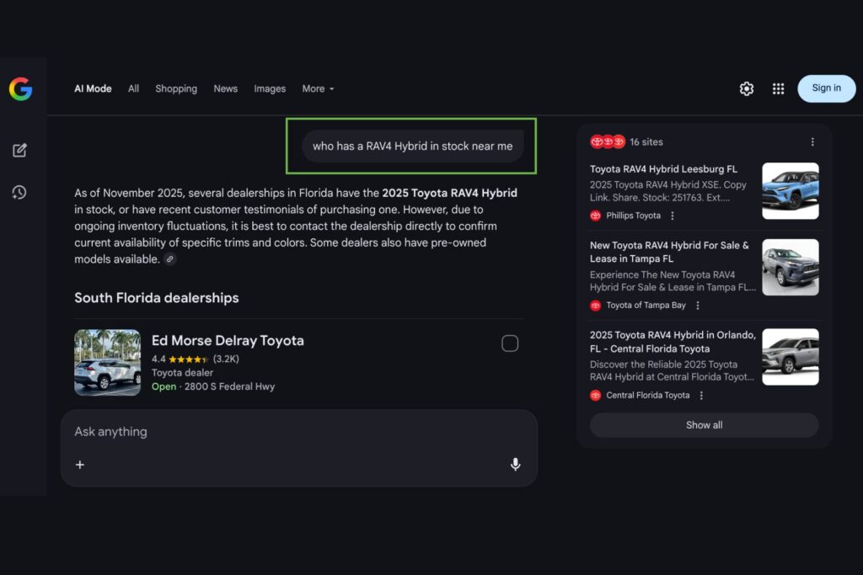Image resolution: width=863 pixels, height=575 pixels.
Task: Click the Ed Morse Delray Toyota thumbnail
Action: [107, 363]
